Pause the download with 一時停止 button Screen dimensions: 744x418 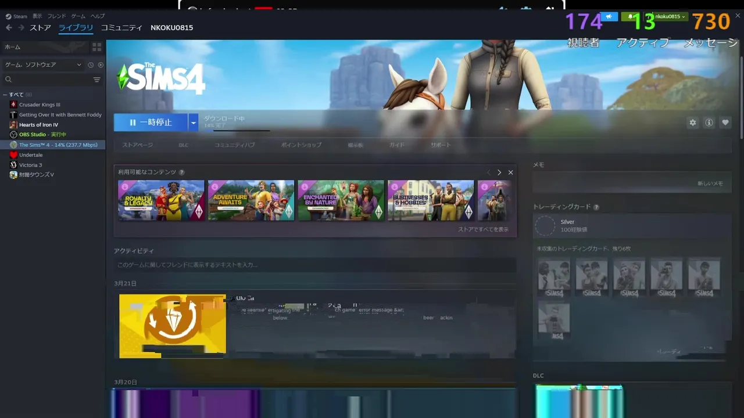pyautogui.click(x=151, y=122)
